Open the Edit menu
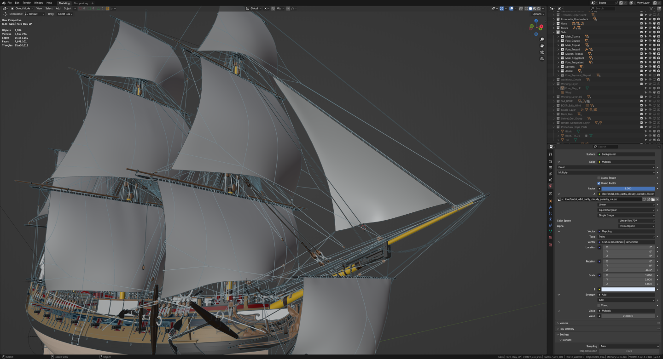Image resolution: width=663 pixels, height=359 pixels. (x=17, y=3)
